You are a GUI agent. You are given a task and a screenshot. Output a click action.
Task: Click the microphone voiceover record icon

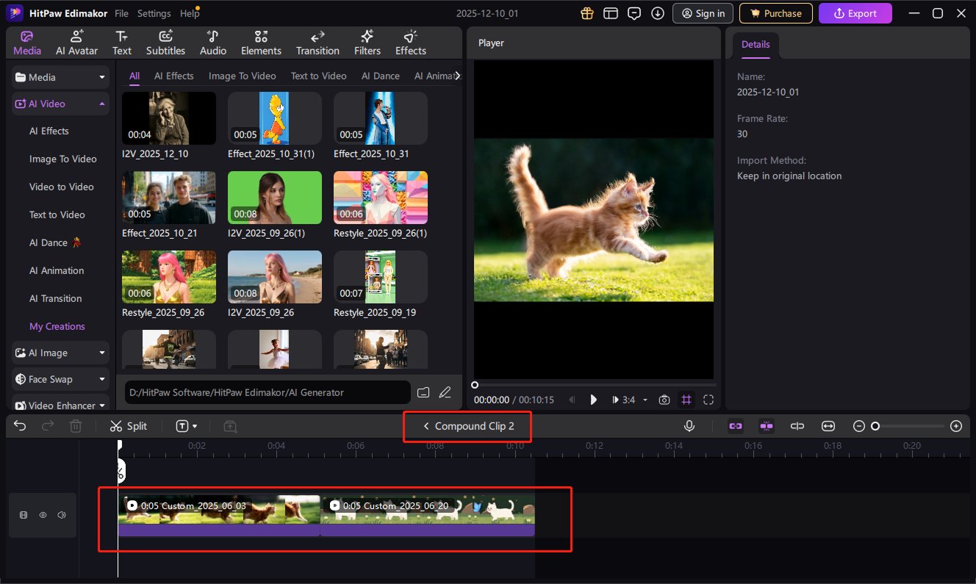pyautogui.click(x=689, y=426)
